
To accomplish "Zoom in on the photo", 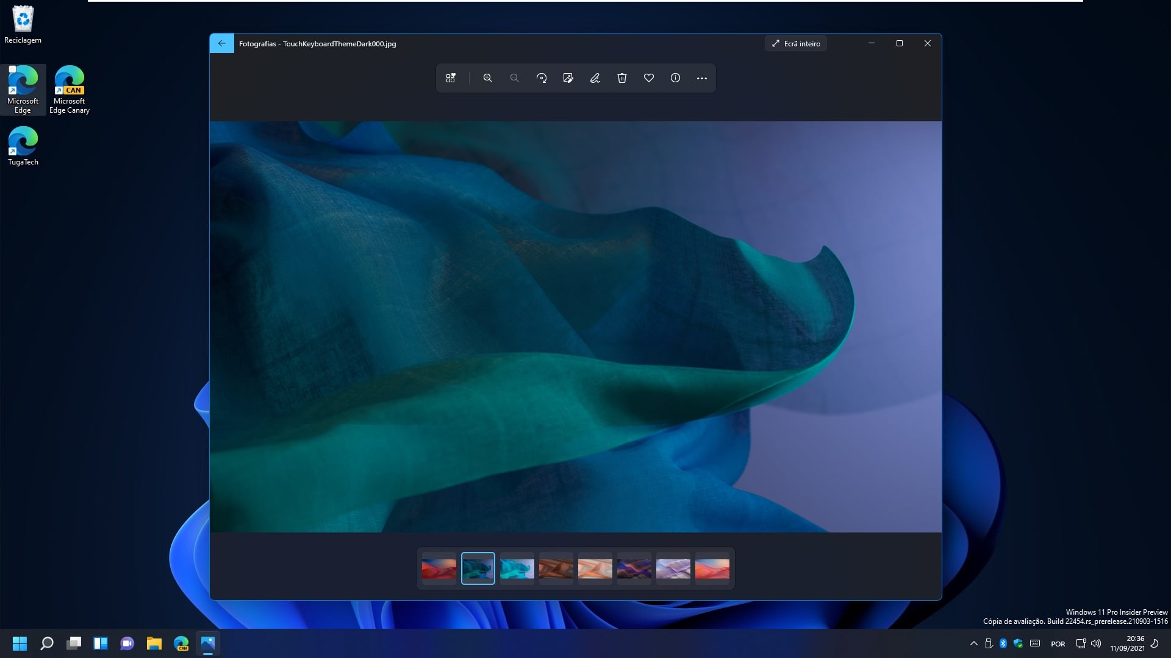I will pos(488,78).
